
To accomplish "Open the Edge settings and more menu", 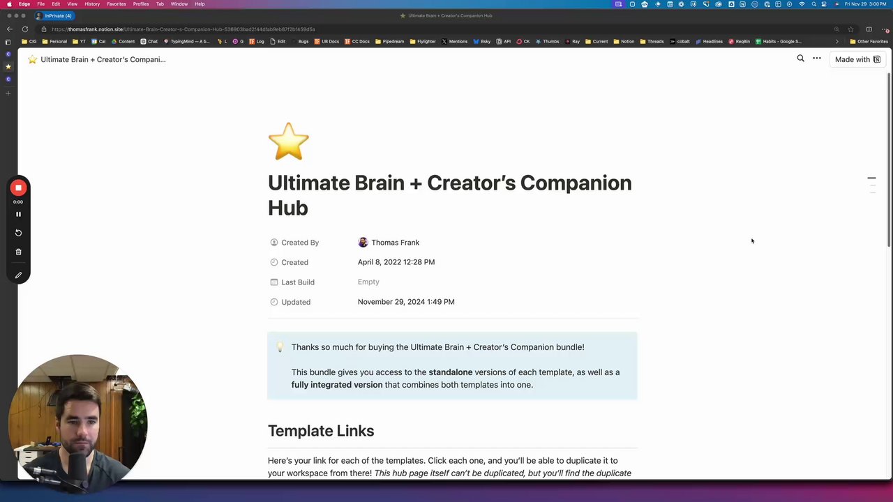I will pos(886,29).
